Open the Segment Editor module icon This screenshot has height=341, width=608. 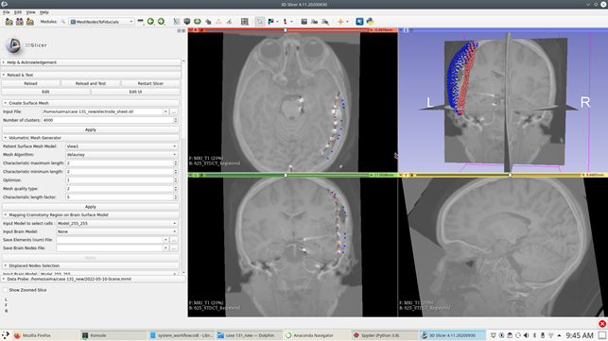[x=229, y=22]
